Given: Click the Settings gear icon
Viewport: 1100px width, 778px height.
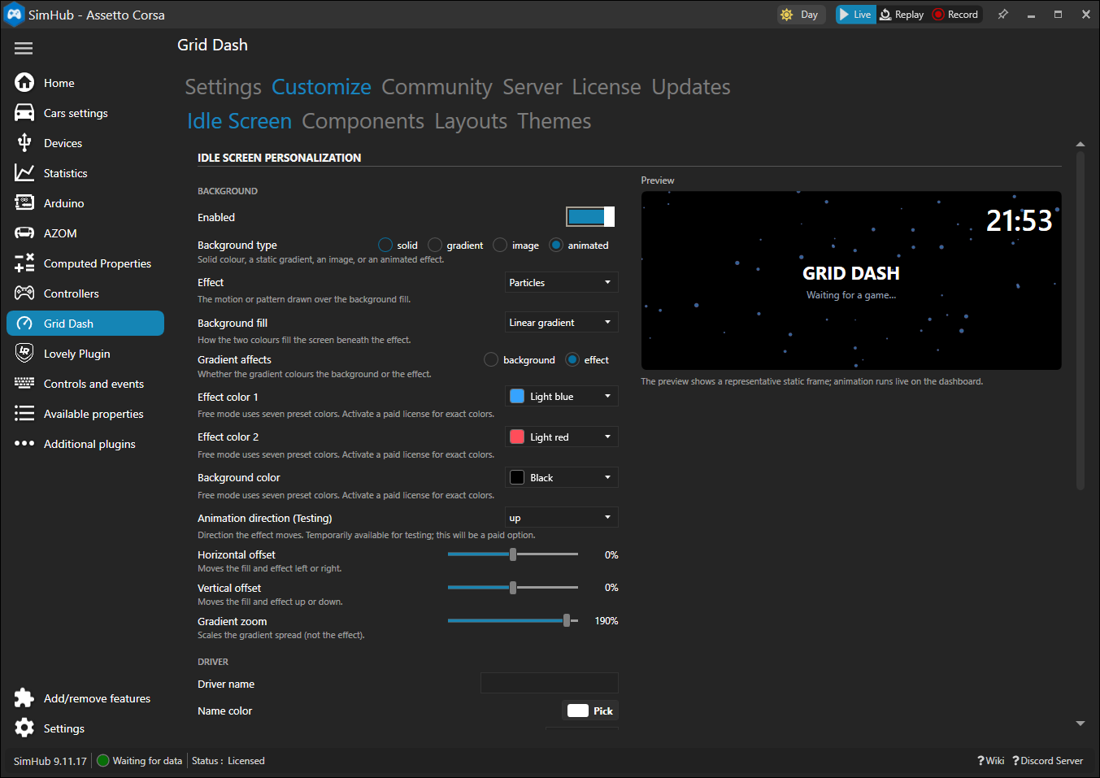Looking at the screenshot, I should pos(24,728).
